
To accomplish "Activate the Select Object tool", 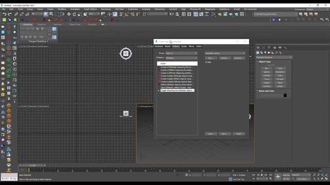I will point(46,14).
